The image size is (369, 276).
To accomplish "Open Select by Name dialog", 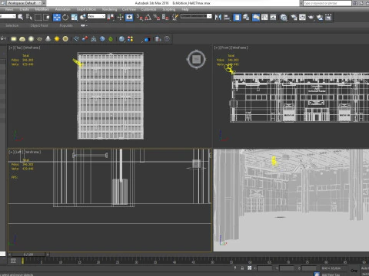I will pos(29,17).
